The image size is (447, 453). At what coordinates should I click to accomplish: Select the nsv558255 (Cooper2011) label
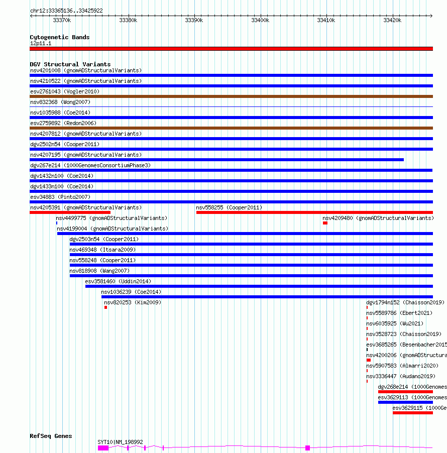coord(229,207)
